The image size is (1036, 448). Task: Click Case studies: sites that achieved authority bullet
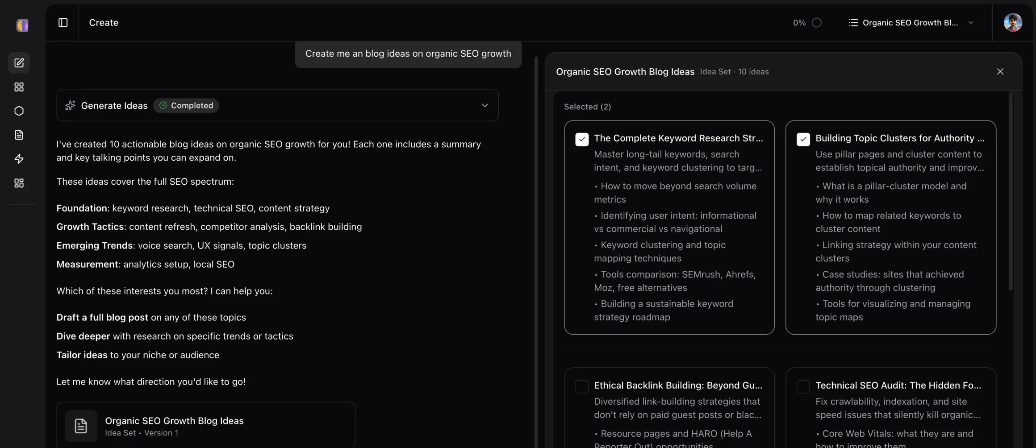coord(890,281)
